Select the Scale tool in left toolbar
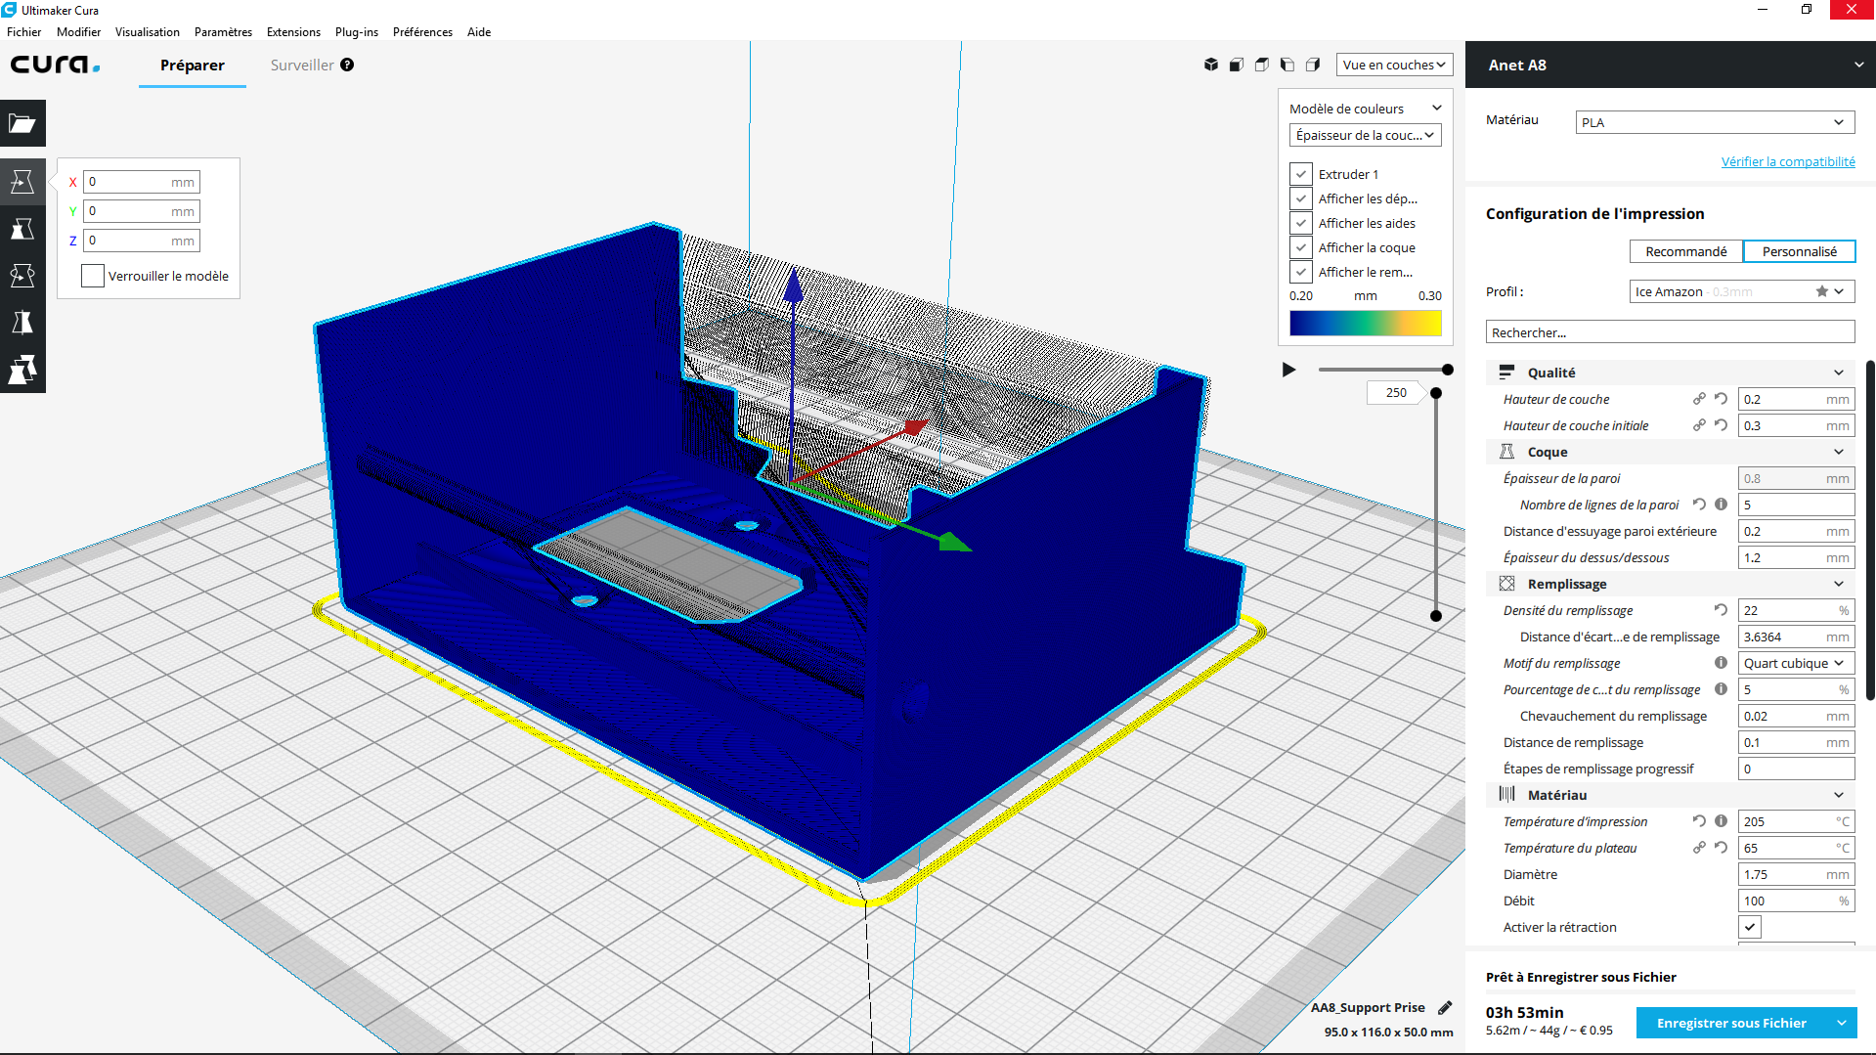Viewport: 1876px width, 1055px height. point(22,229)
